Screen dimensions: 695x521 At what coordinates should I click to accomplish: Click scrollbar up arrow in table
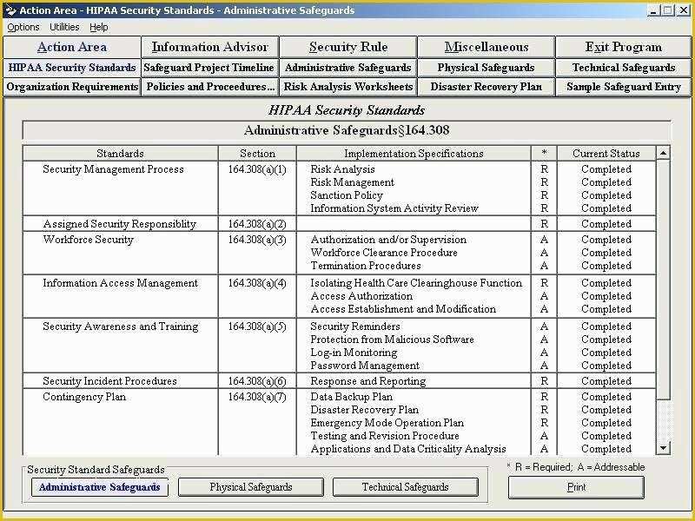point(663,154)
